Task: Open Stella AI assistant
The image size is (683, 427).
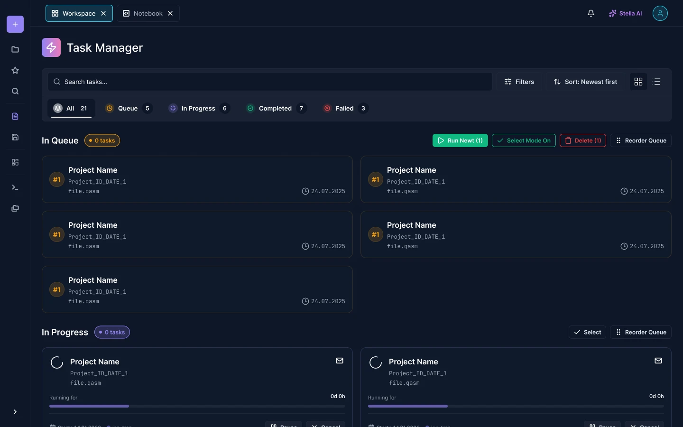Action: [625, 13]
